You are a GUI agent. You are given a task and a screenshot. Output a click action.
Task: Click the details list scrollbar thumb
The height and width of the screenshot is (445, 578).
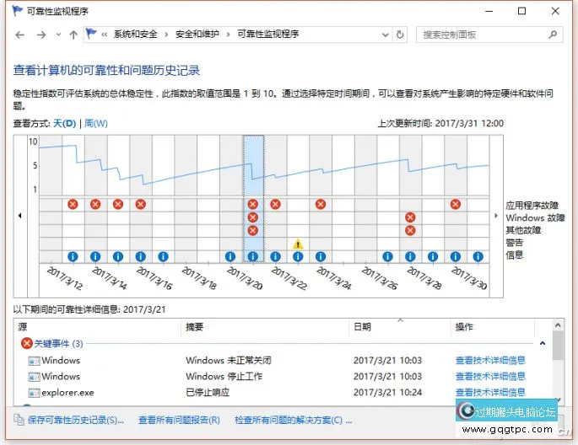tap(558, 346)
